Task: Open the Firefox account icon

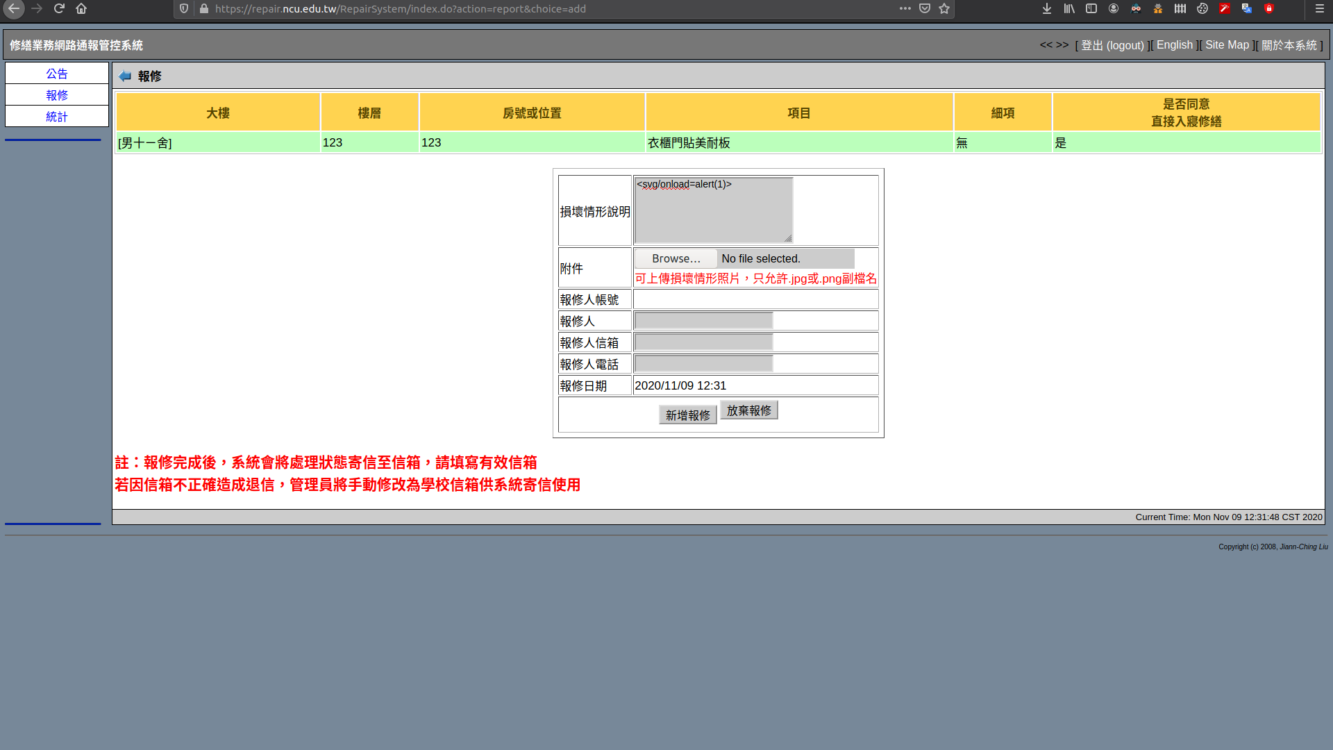Action: point(1114,8)
